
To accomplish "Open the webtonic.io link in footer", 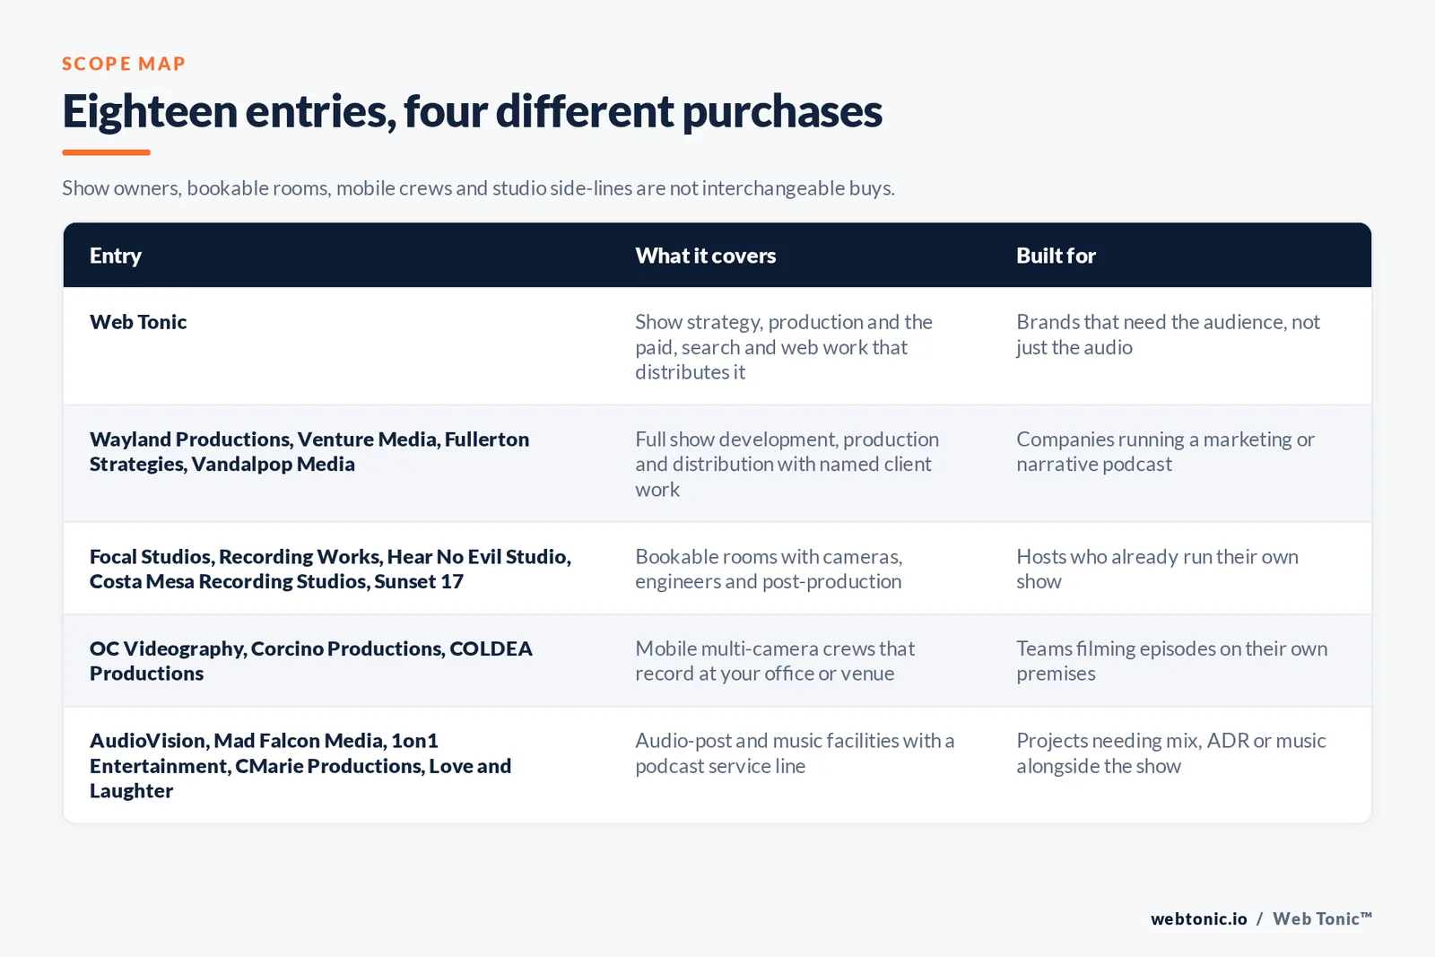I will (1198, 918).
